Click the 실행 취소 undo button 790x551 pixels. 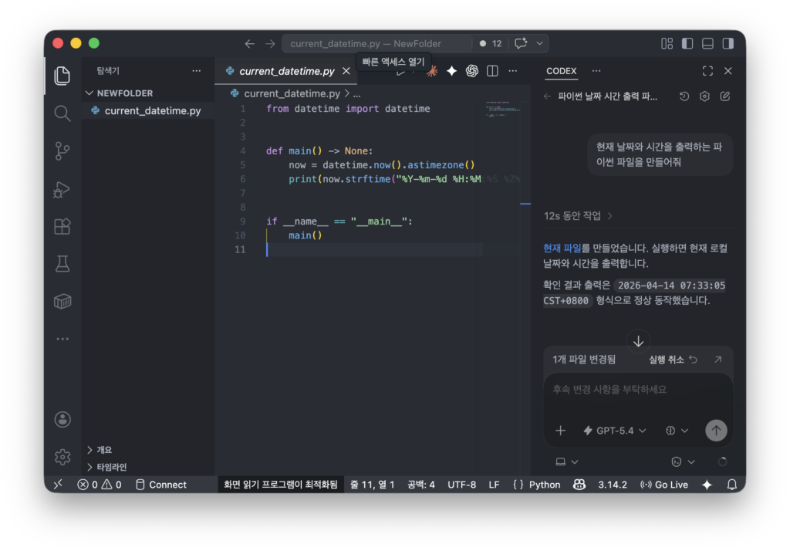tap(673, 360)
